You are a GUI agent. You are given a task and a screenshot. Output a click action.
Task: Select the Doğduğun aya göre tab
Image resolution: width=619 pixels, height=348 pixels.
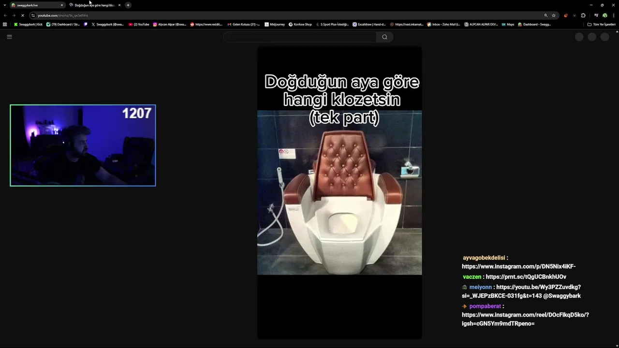point(95,5)
